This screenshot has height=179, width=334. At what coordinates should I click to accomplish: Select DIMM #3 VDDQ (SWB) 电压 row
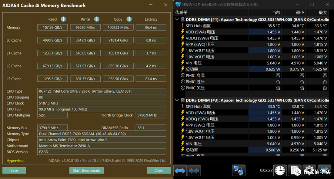[x=254, y=119]
